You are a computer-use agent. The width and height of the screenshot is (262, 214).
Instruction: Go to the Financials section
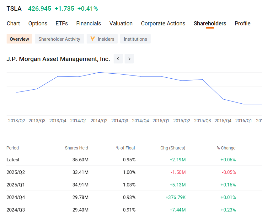[88, 23]
